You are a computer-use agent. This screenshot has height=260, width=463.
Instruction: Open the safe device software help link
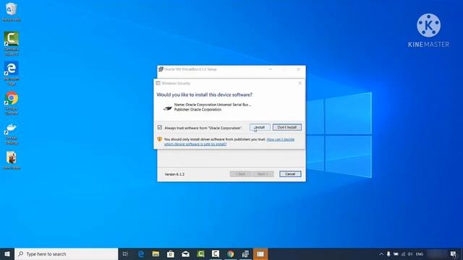coord(229,142)
